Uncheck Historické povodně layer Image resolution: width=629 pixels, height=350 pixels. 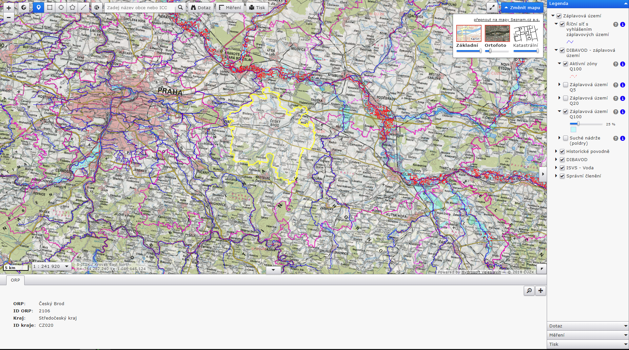pyautogui.click(x=562, y=151)
